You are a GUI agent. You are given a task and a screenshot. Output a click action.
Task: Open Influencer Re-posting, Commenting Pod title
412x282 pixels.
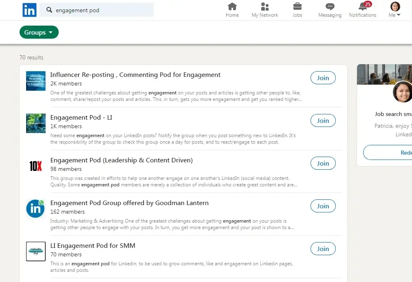(135, 75)
